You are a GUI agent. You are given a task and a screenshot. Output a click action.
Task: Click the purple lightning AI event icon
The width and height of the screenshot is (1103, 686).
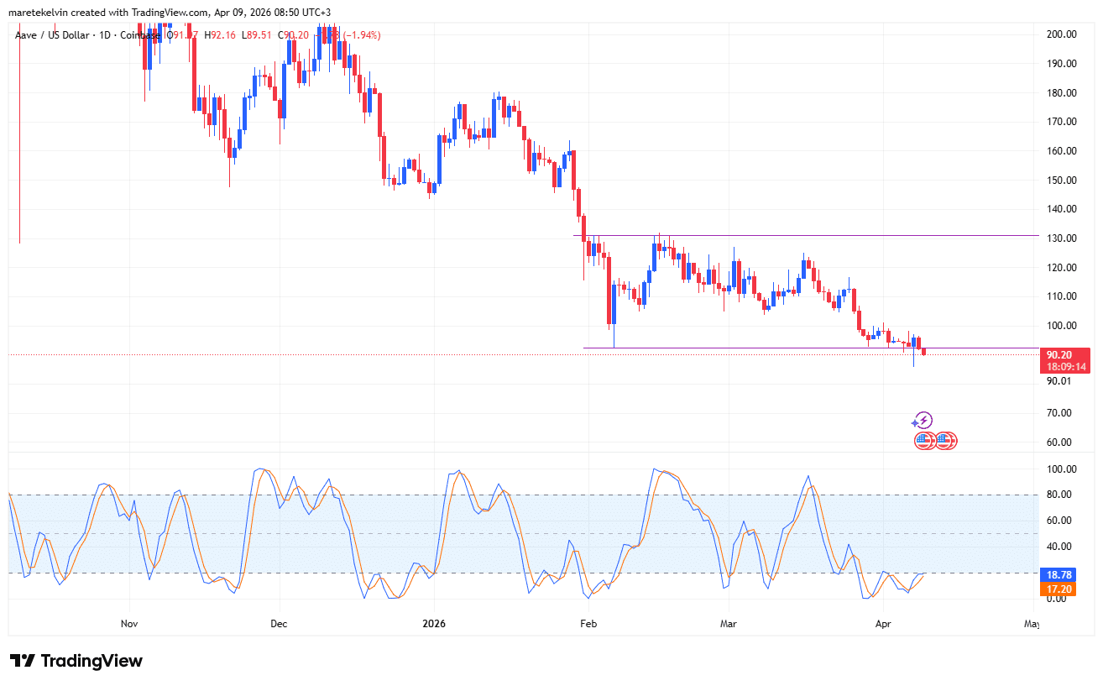coord(923,420)
